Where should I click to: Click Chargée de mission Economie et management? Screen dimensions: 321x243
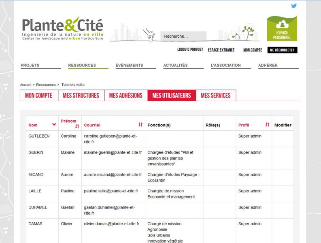[171, 194]
